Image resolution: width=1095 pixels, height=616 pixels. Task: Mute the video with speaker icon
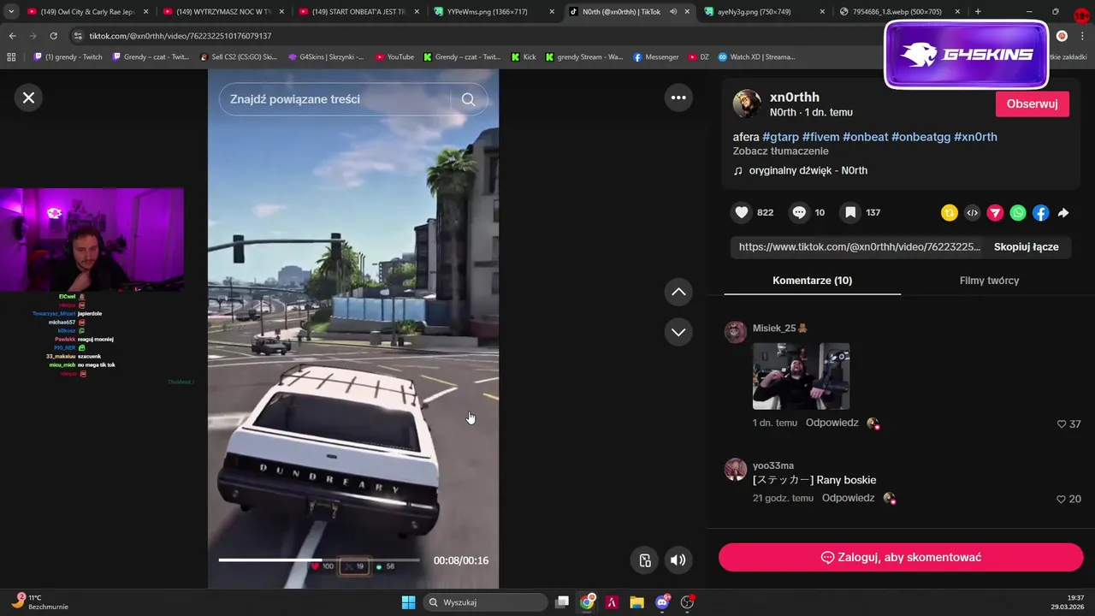pyautogui.click(x=678, y=560)
